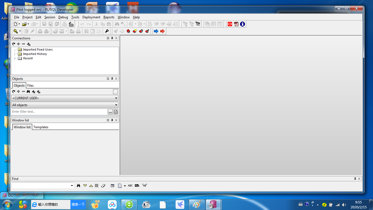Open the PDF manual icon

click(x=236, y=24)
